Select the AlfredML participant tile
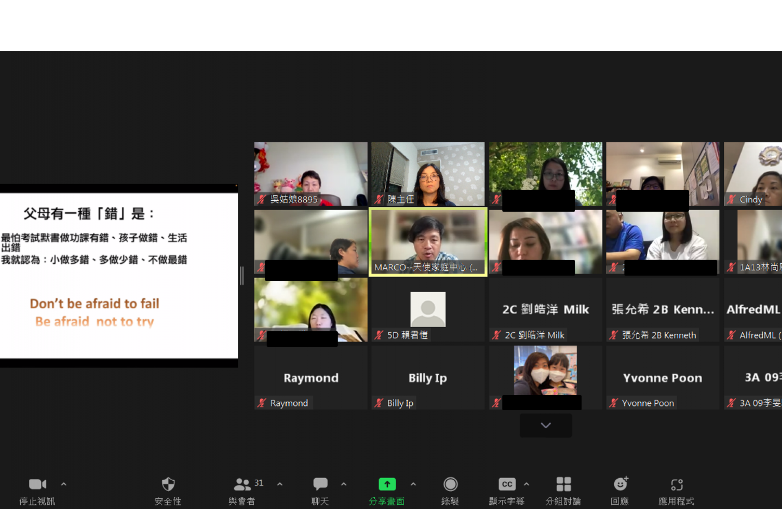The image size is (782, 521). [753, 310]
